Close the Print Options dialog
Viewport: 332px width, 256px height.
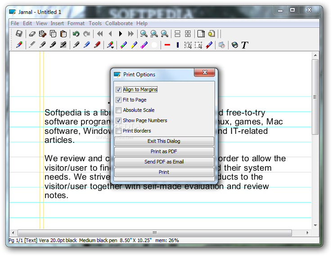coord(205,72)
